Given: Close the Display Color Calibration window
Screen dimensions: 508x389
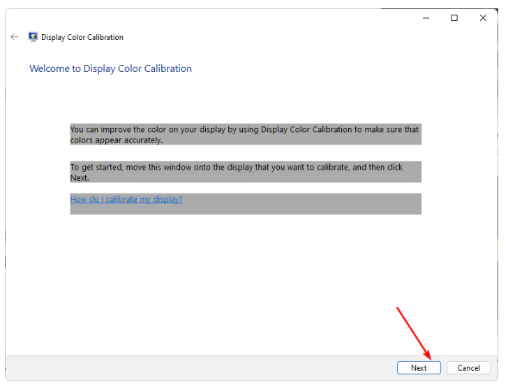Looking at the screenshot, I should click(x=483, y=18).
